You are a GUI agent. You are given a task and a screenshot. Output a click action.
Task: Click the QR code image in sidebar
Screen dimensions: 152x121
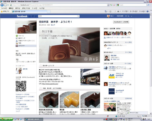[x=21, y=86]
